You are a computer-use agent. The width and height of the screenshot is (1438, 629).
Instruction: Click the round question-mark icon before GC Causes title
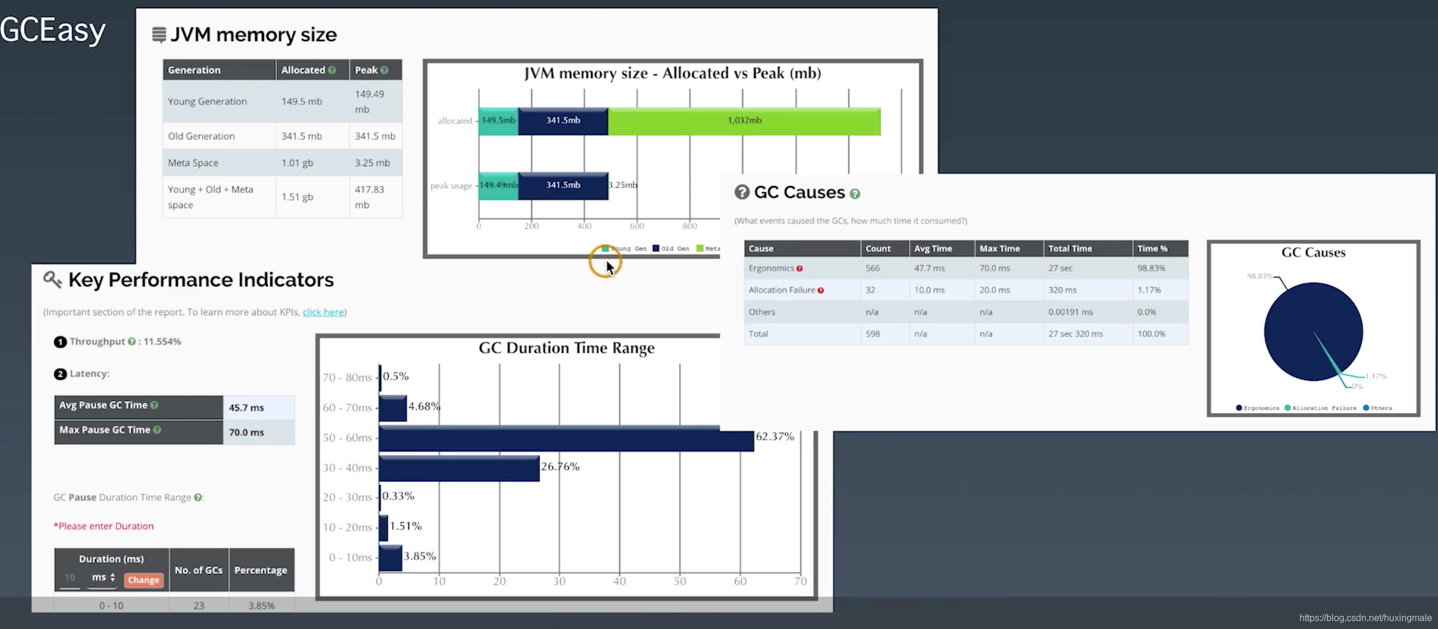(742, 192)
